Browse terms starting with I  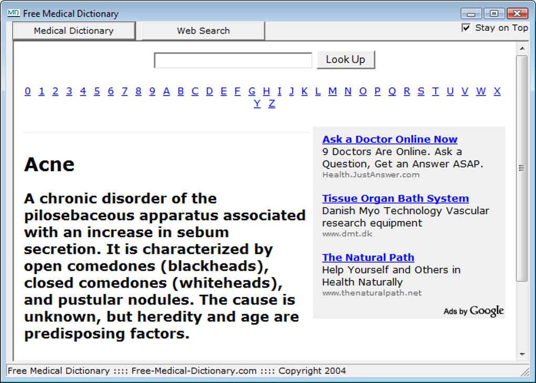pyautogui.click(x=279, y=91)
